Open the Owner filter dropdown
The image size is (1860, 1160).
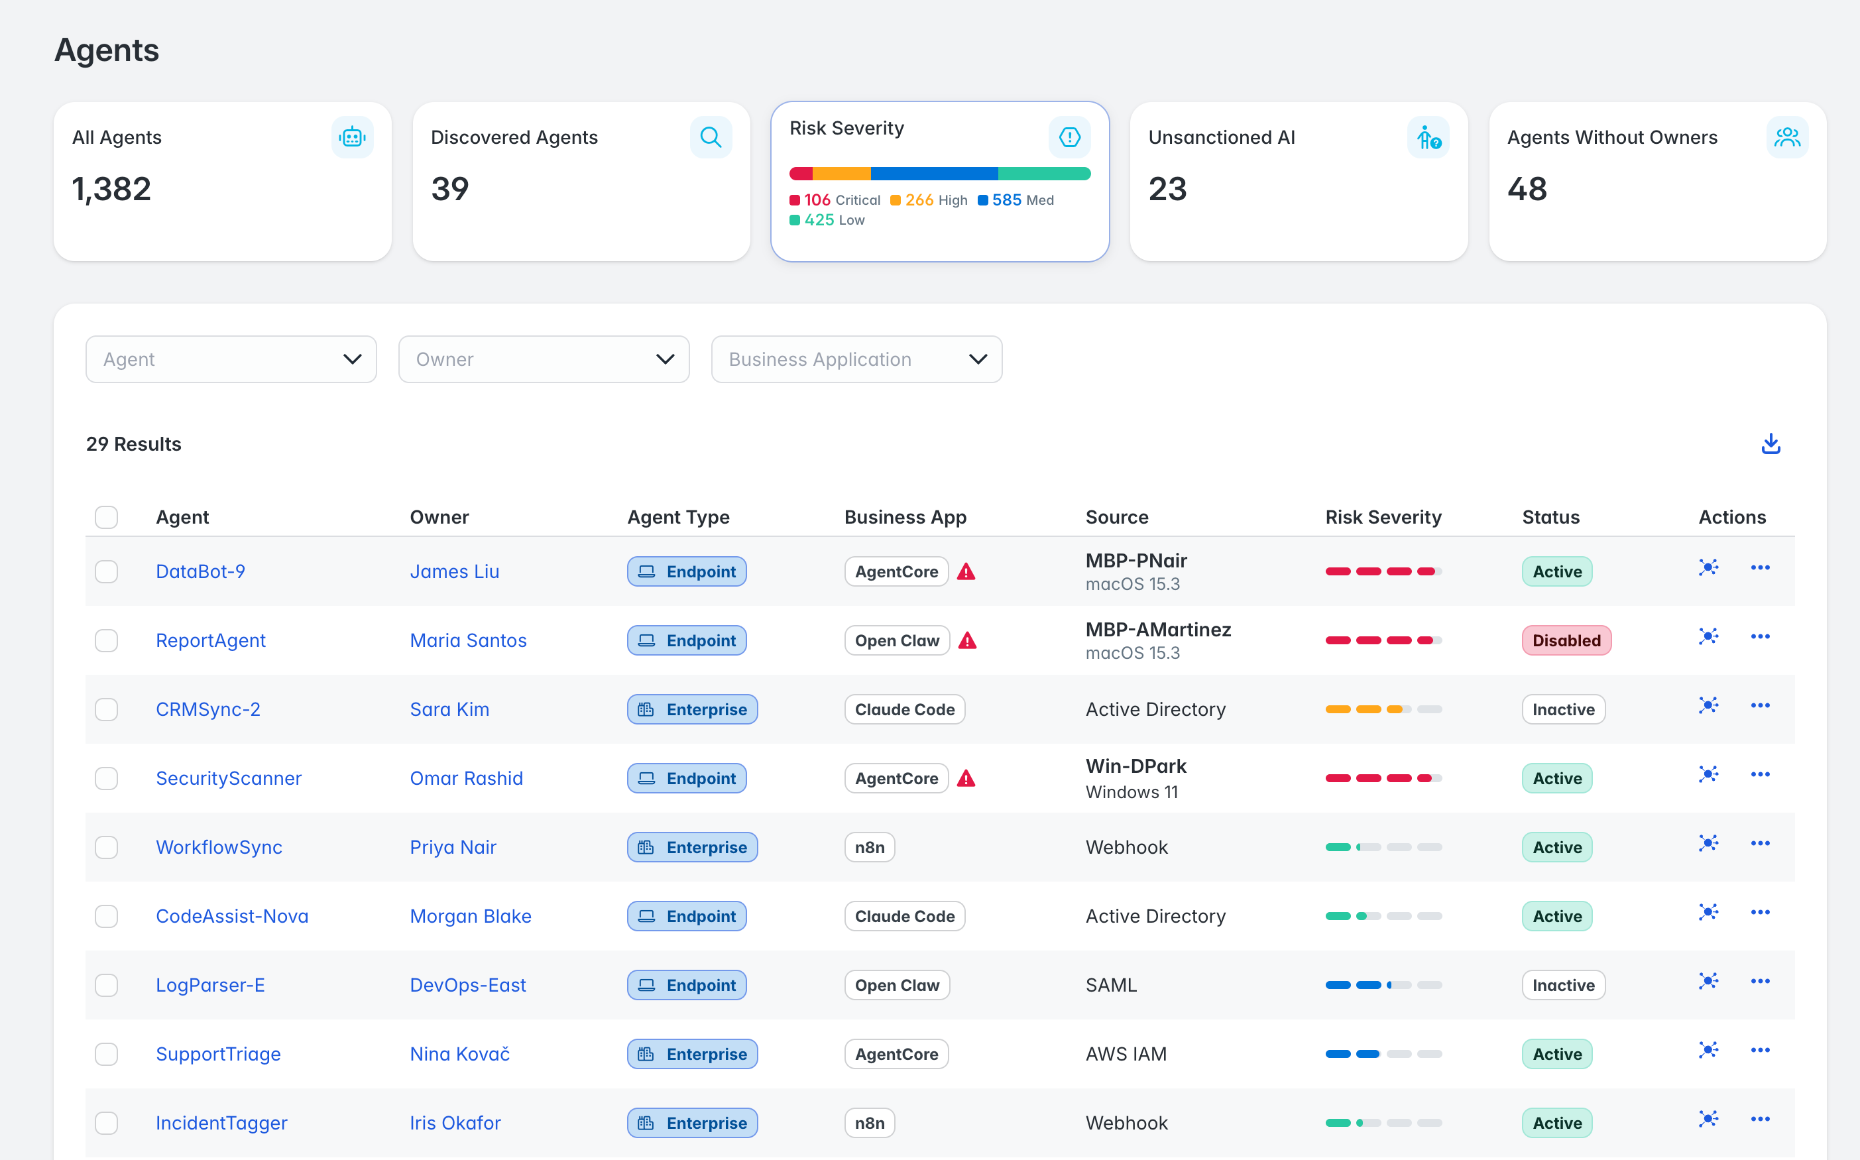point(544,359)
